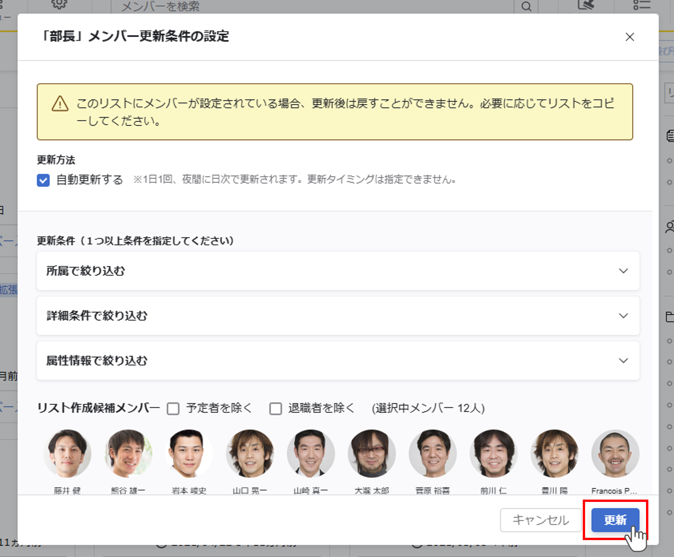Screen dimensions: 674x557
Task: Select the avatar of Francois P...
Action: 615,453
